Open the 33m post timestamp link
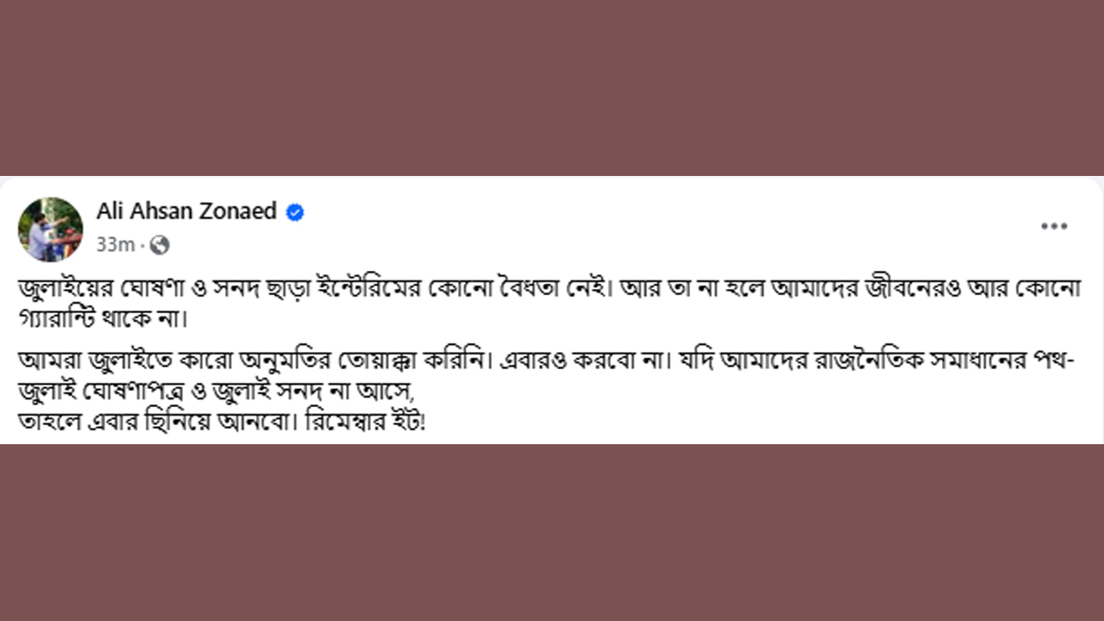The height and width of the screenshot is (621, 1104). point(115,246)
